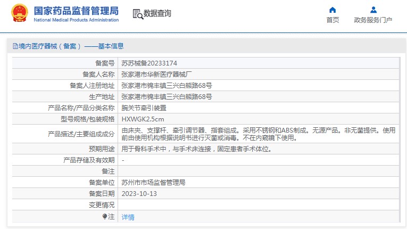Click the 产品描述/主要组成成分 label

81,134
